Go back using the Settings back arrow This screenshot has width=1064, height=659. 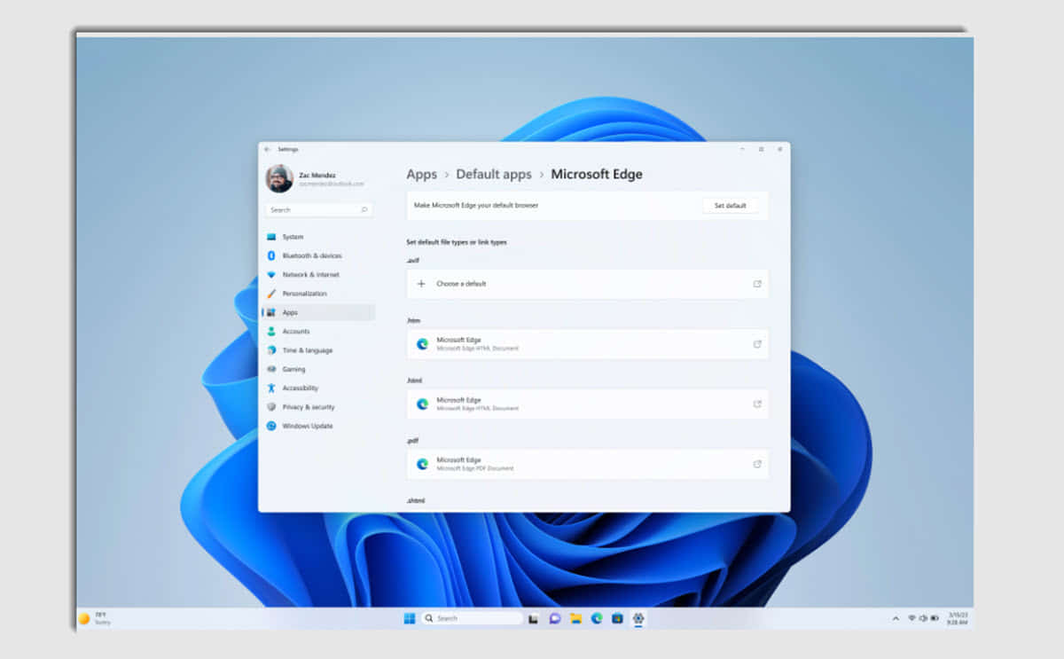click(x=267, y=149)
